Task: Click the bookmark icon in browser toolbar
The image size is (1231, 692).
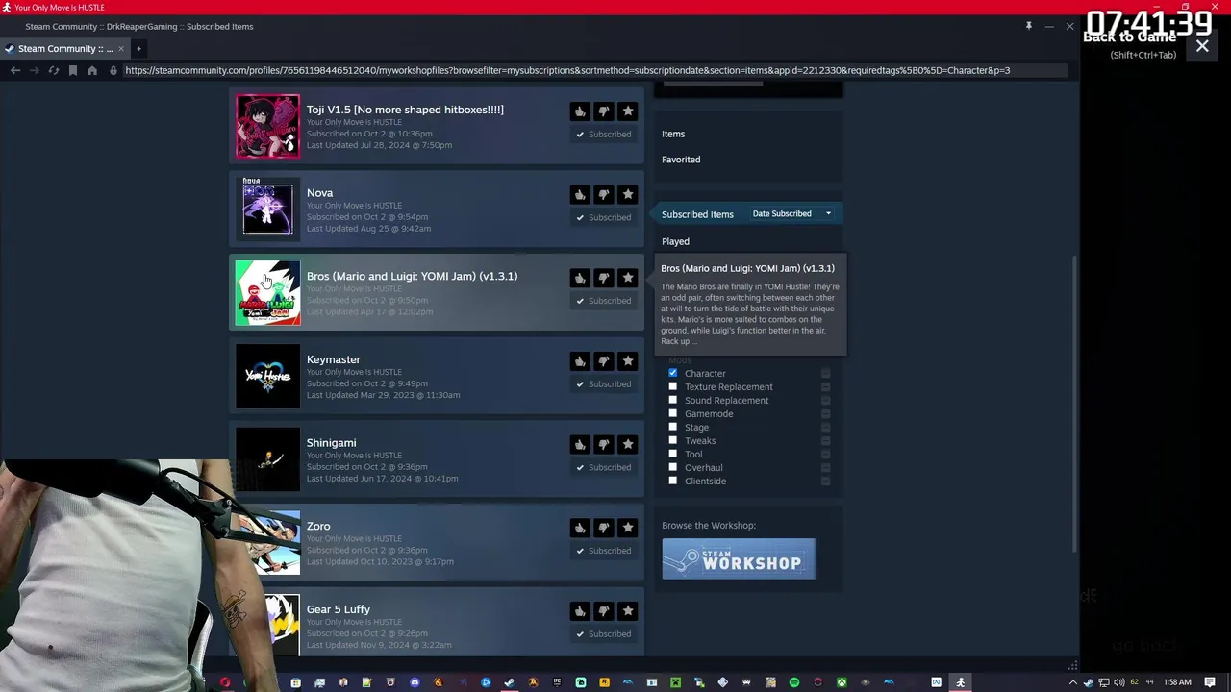Action: tap(72, 70)
